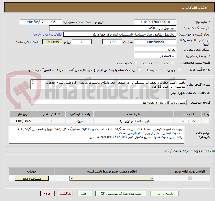Click اطلاعات خدمات مورد نیاز heading
The image size is (215, 201).
191,93
